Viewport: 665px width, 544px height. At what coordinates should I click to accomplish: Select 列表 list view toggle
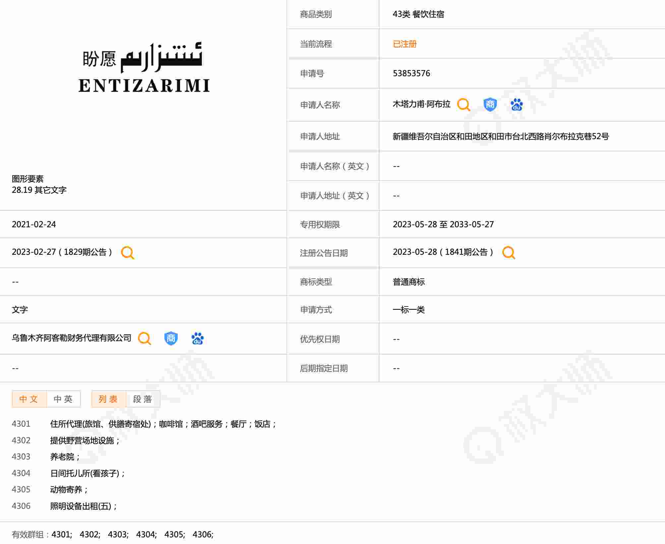click(108, 399)
